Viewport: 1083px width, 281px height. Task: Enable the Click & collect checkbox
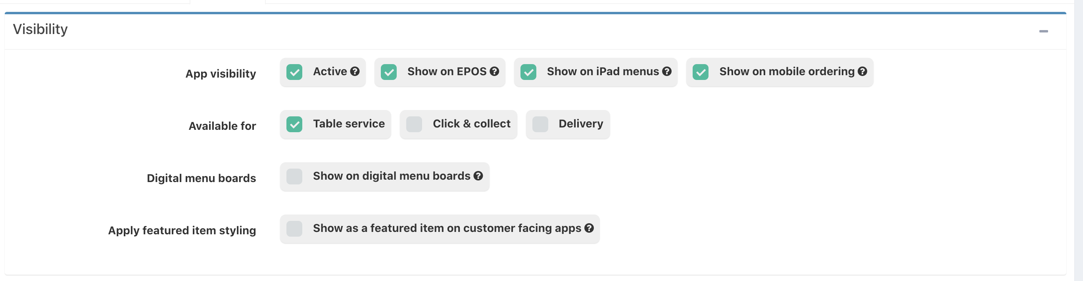414,125
